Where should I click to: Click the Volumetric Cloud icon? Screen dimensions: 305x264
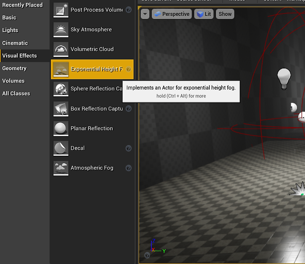61,49
